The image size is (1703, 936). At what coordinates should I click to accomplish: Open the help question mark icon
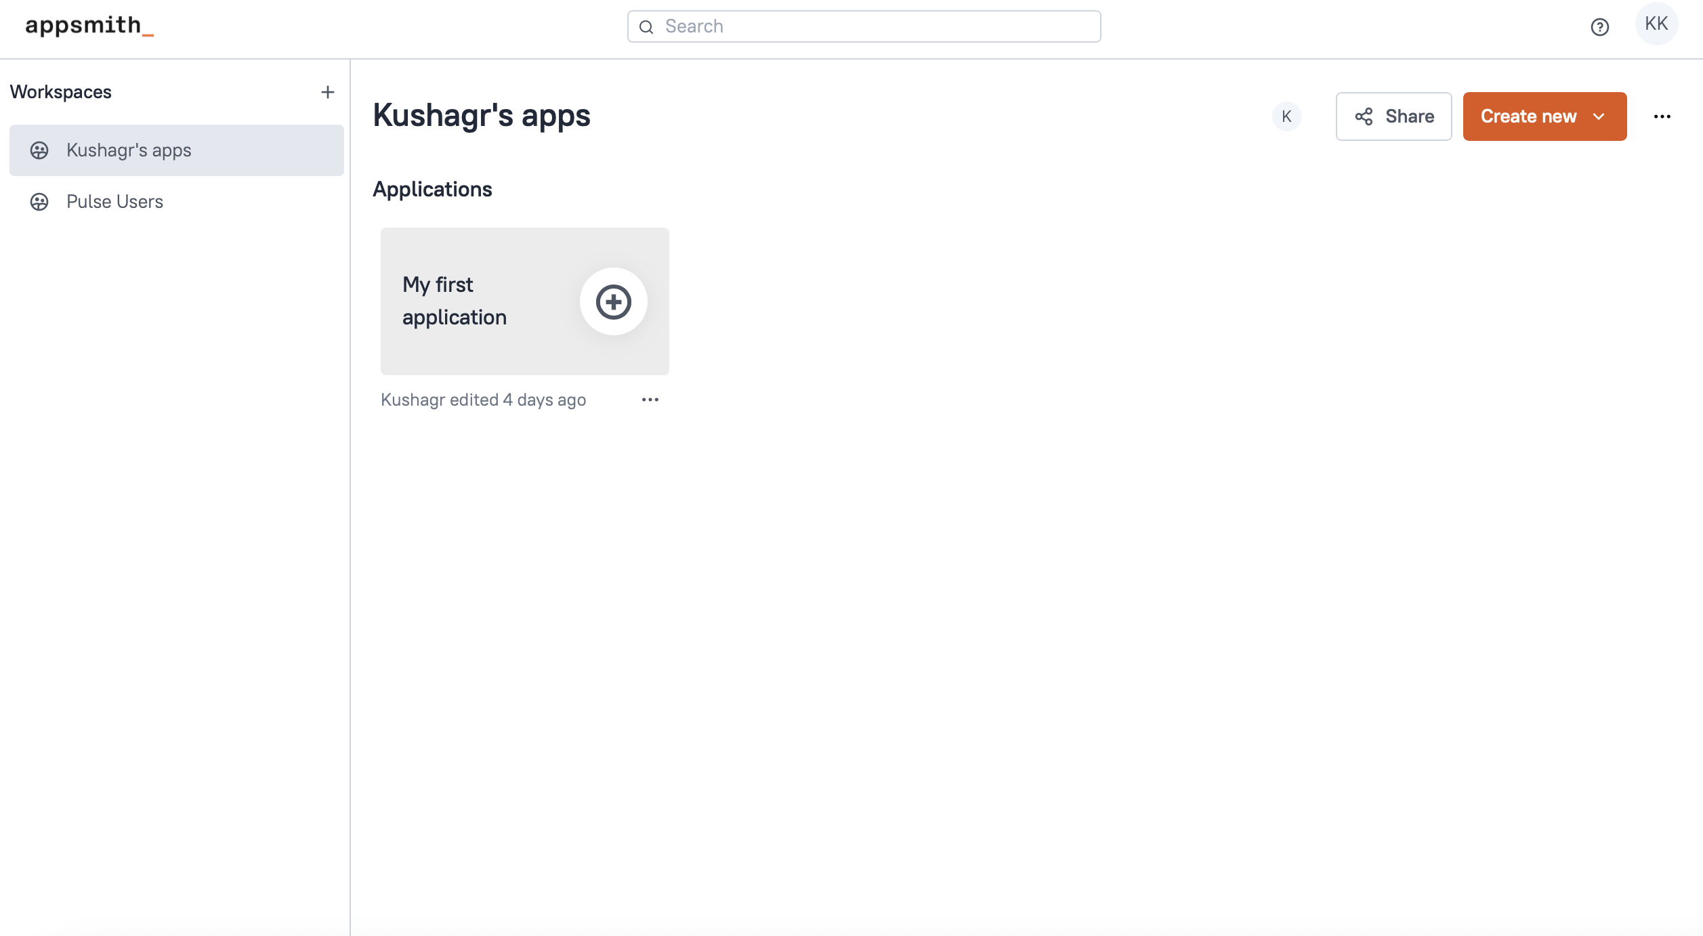[x=1599, y=27]
